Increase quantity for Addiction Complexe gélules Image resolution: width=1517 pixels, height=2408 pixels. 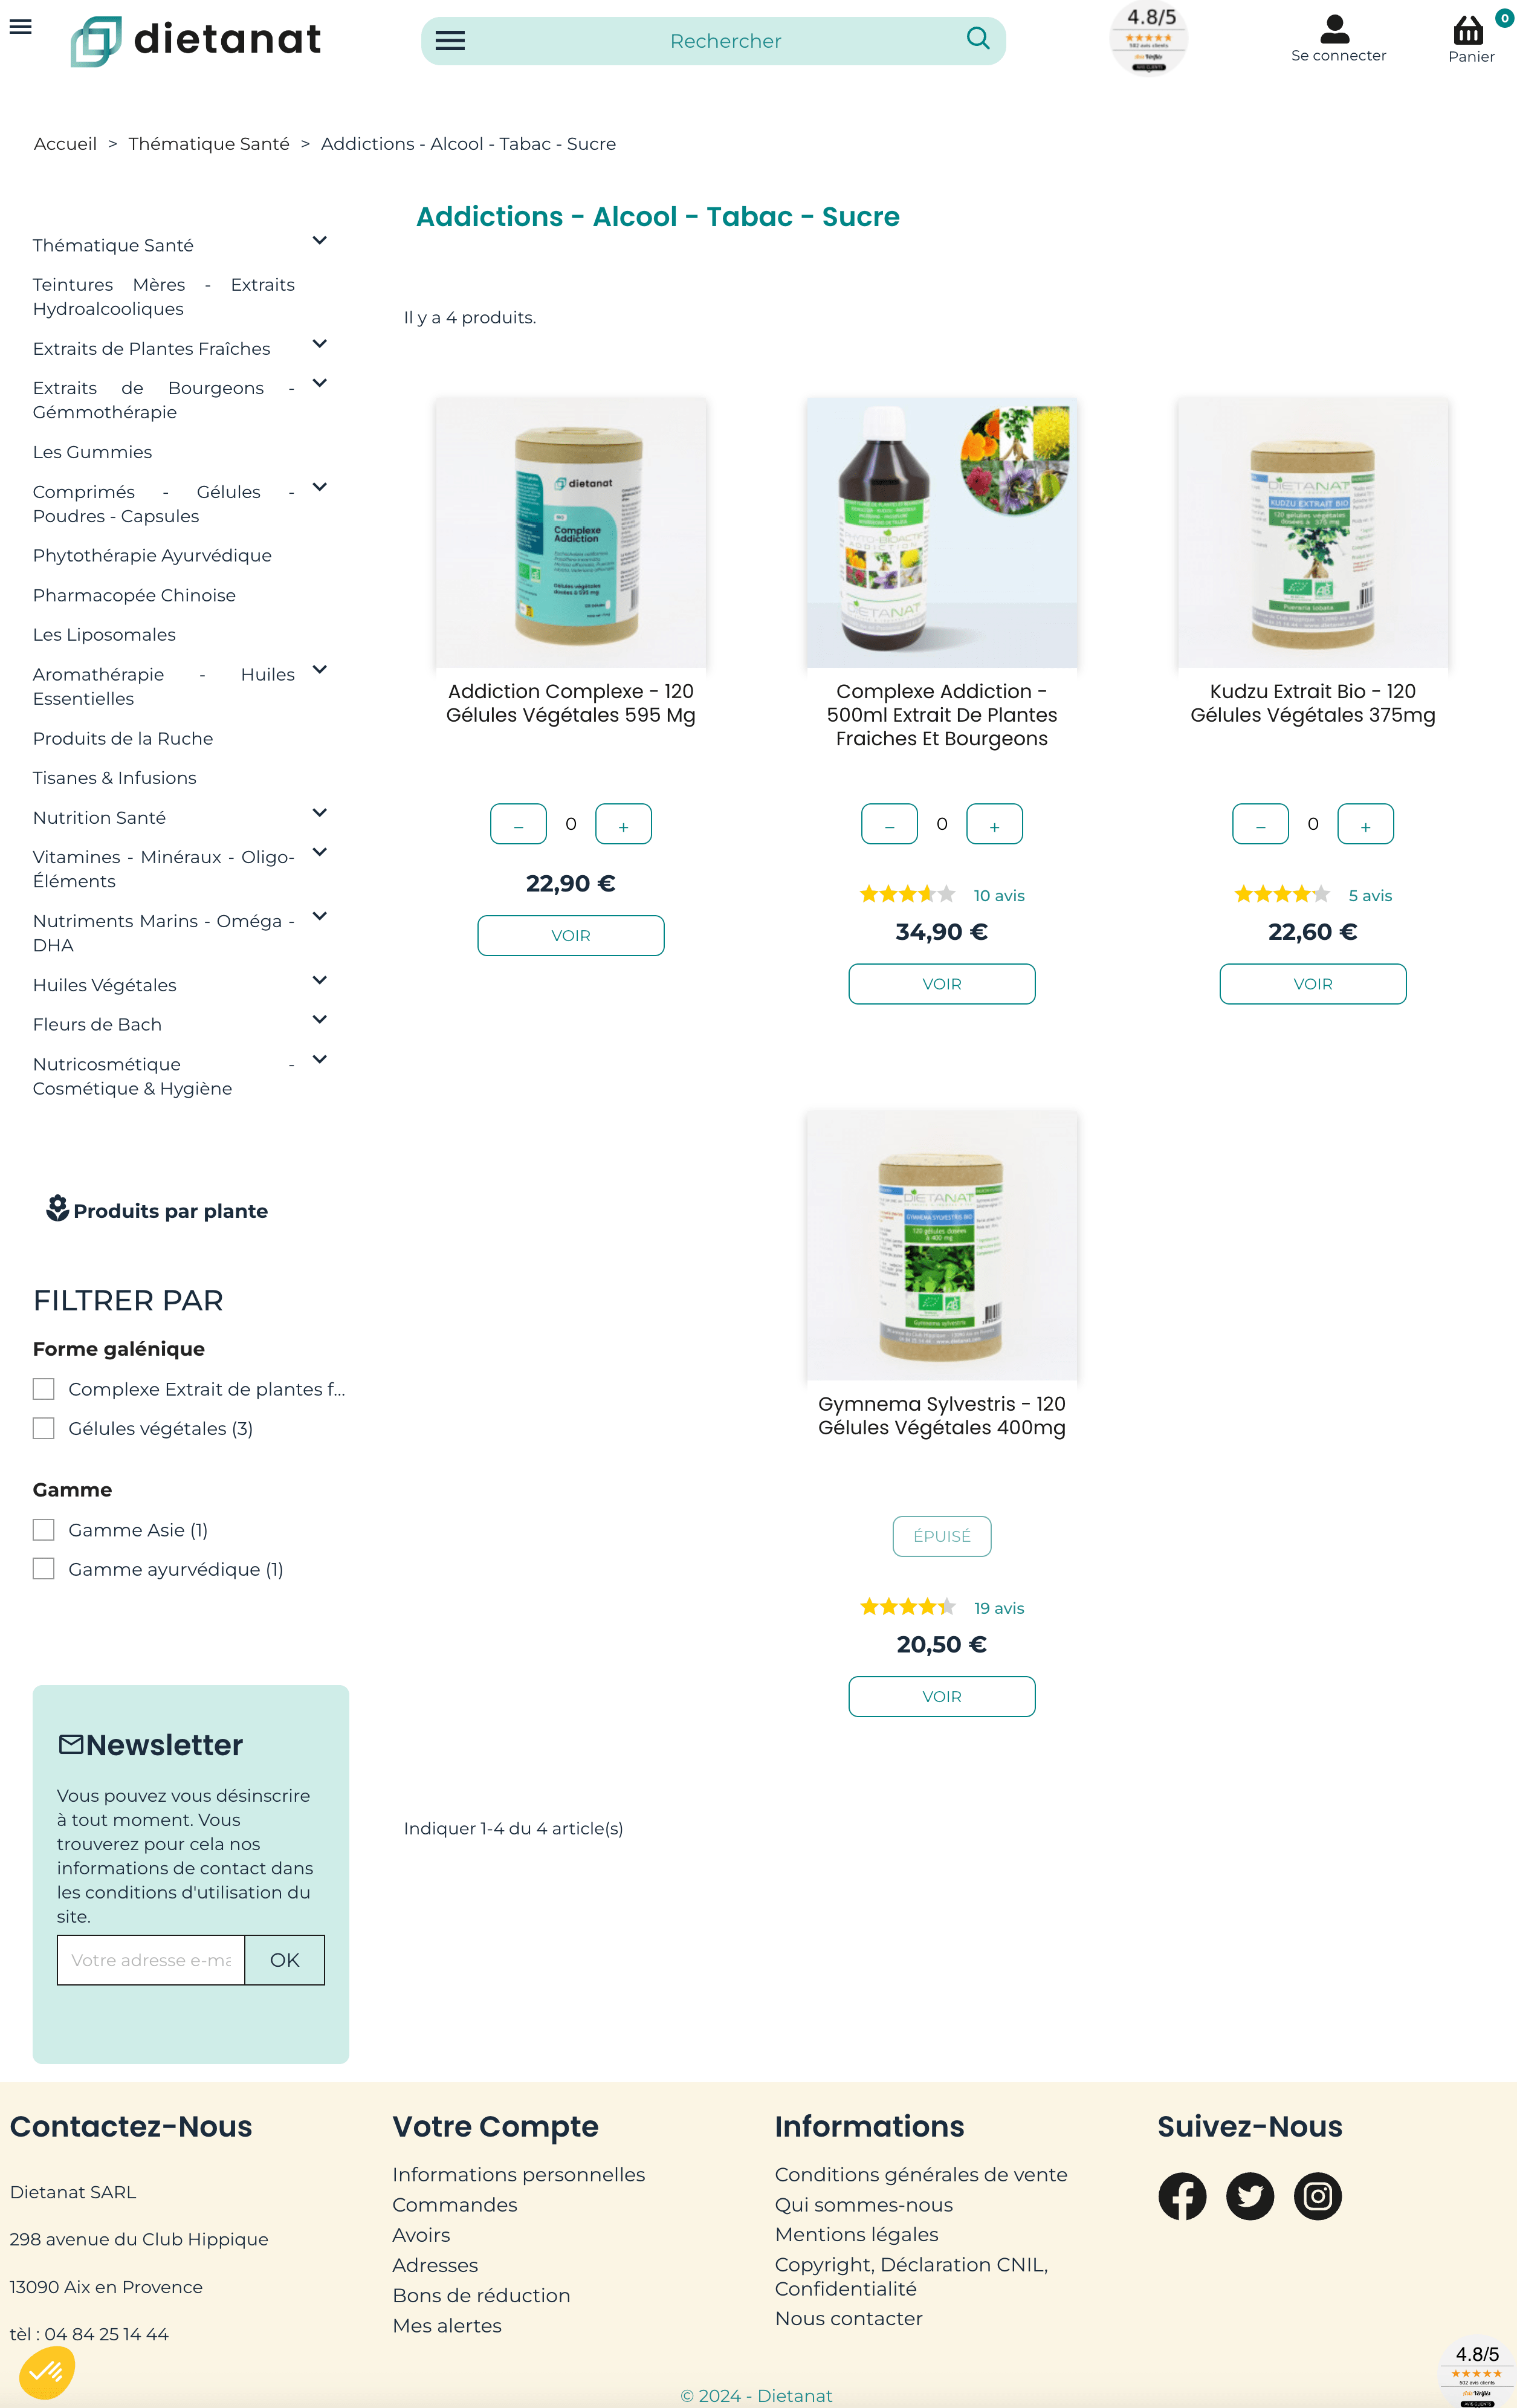click(623, 824)
